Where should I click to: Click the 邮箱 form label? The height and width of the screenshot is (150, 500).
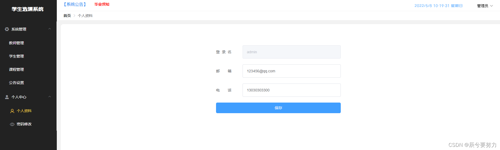click(x=224, y=71)
